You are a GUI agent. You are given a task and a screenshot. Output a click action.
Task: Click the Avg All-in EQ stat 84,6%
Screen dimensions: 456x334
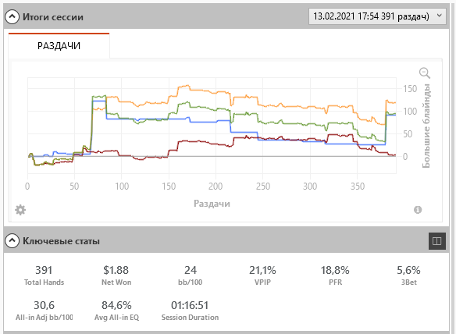click(x=116, y=310)
